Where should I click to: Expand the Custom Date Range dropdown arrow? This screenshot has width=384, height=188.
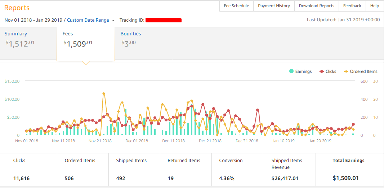point(113,21)
